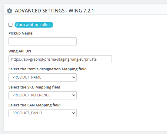This screenshot has height=134, width=167.
Task: Click the Pickup Name label
Action: pos(20,33)
